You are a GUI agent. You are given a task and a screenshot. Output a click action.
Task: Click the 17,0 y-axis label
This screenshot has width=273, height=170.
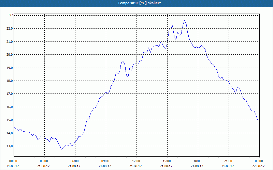10,94
